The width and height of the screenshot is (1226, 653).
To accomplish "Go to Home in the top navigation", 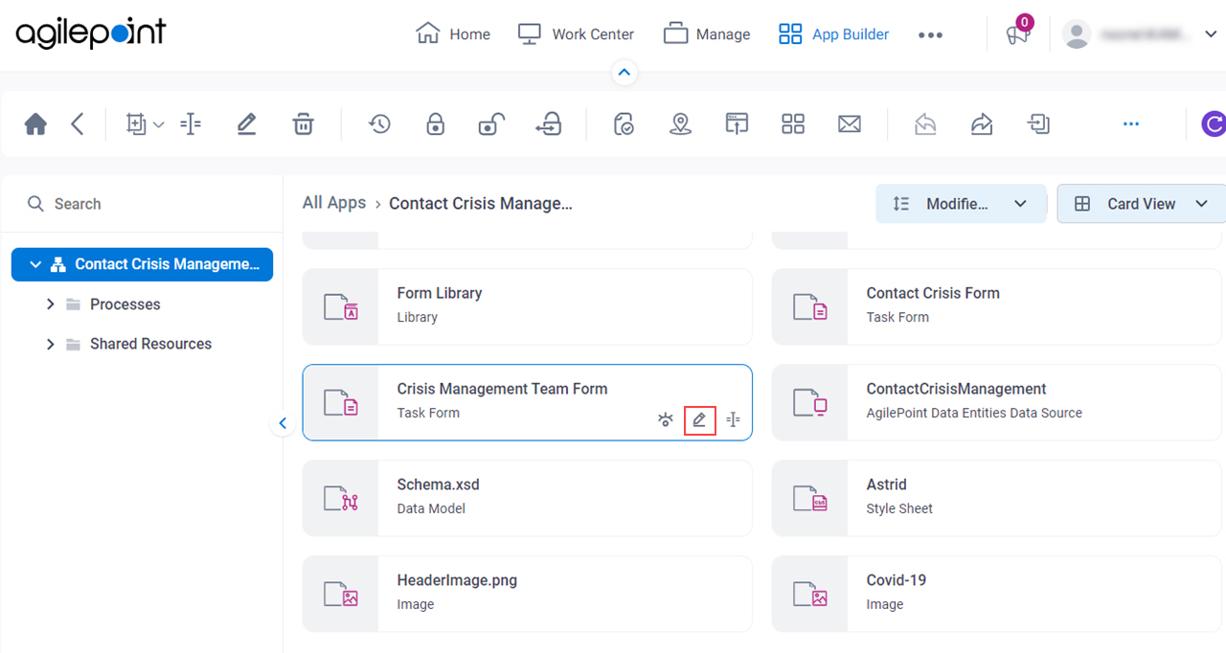I will [x=453, y=34].
